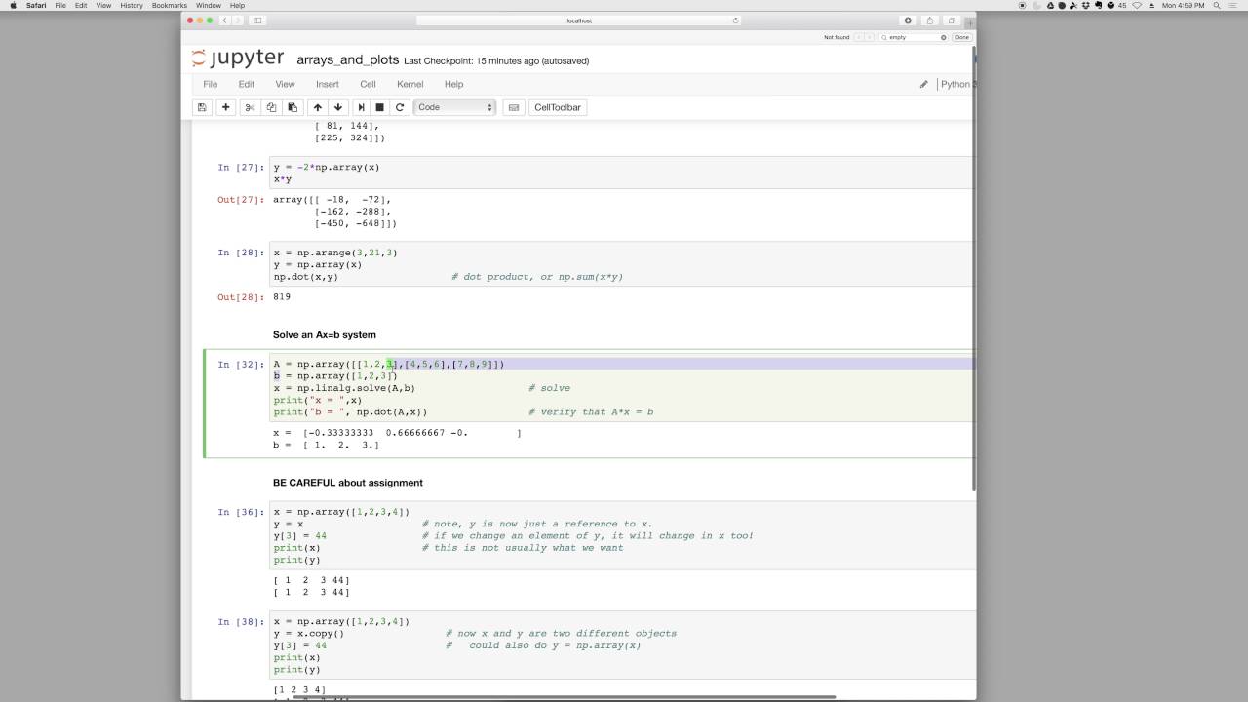Click the 'Not found' find status text
Image resolution: width=1248 pixels, height=702 pixels.
coord(837,37)
